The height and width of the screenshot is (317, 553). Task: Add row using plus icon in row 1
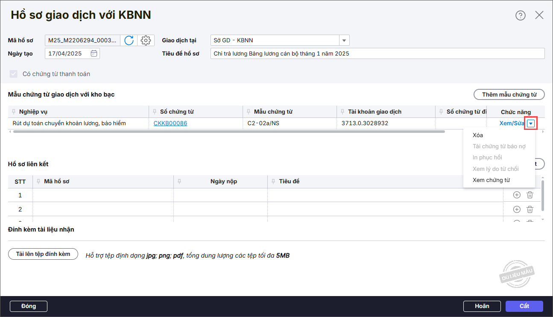click(x=517, y=195)
